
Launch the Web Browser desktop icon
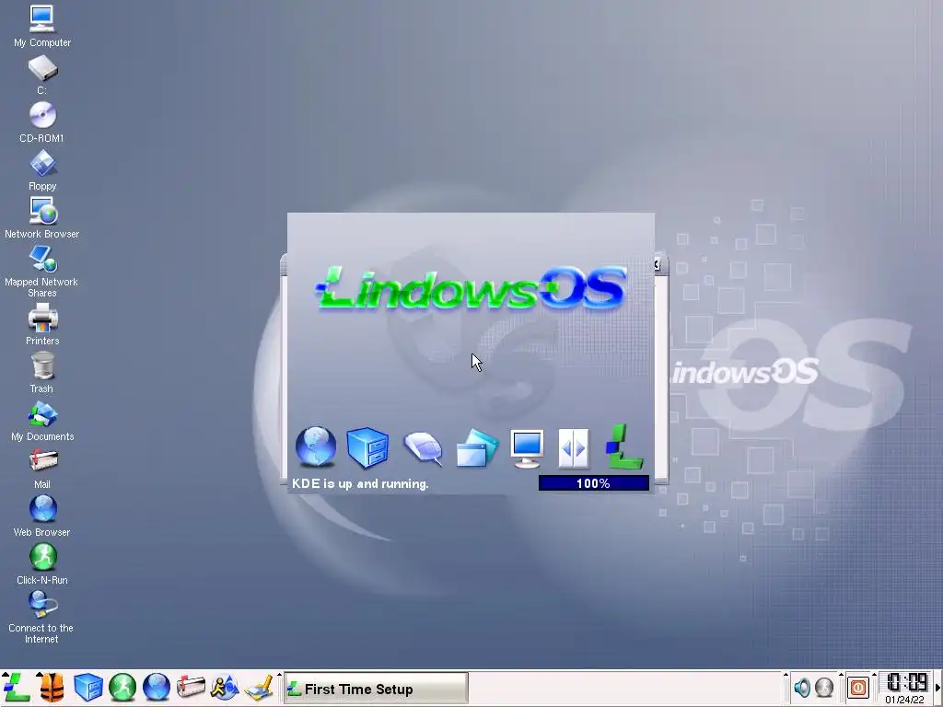[42, 516]
